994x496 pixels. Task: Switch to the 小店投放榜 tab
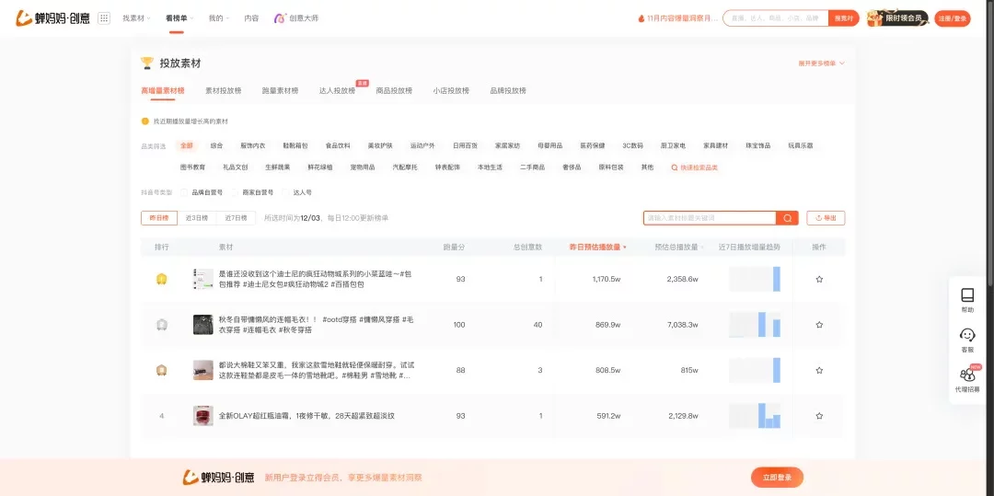pyautogui.click(x=451, y=90)
